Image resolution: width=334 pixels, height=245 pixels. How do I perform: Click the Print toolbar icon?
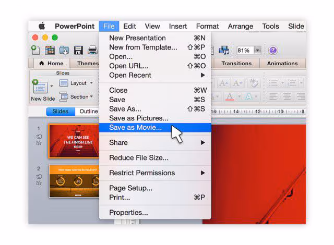(x=92, y=51)
